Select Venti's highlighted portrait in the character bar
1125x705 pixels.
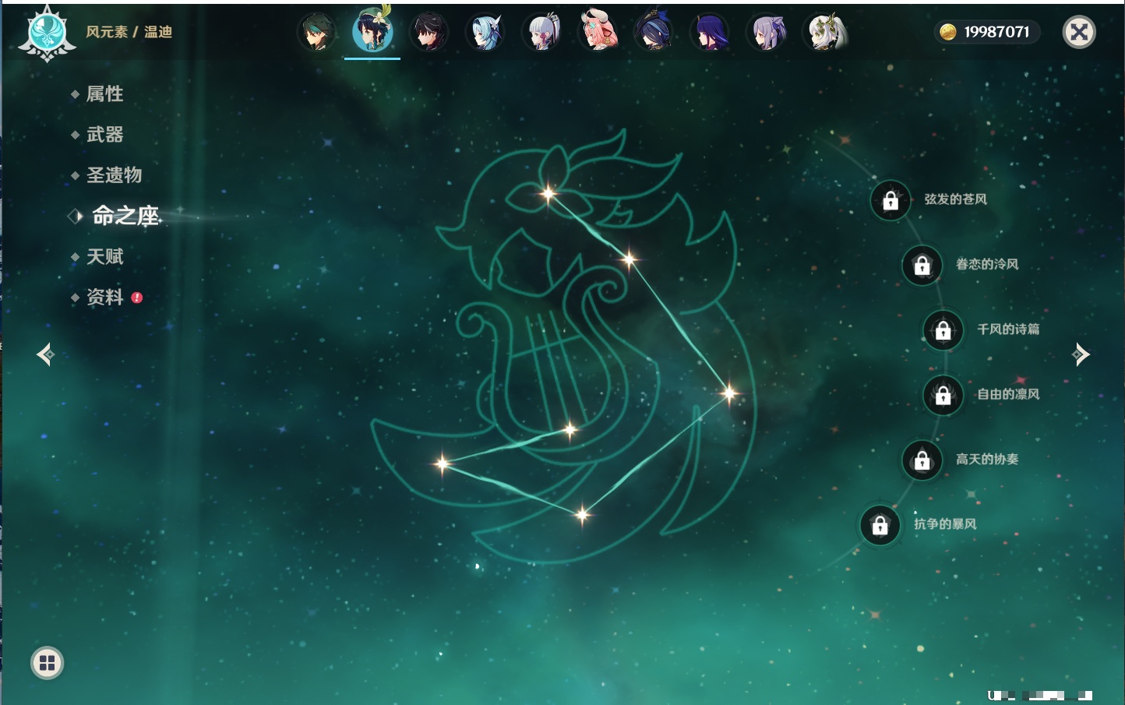[372, 32]
